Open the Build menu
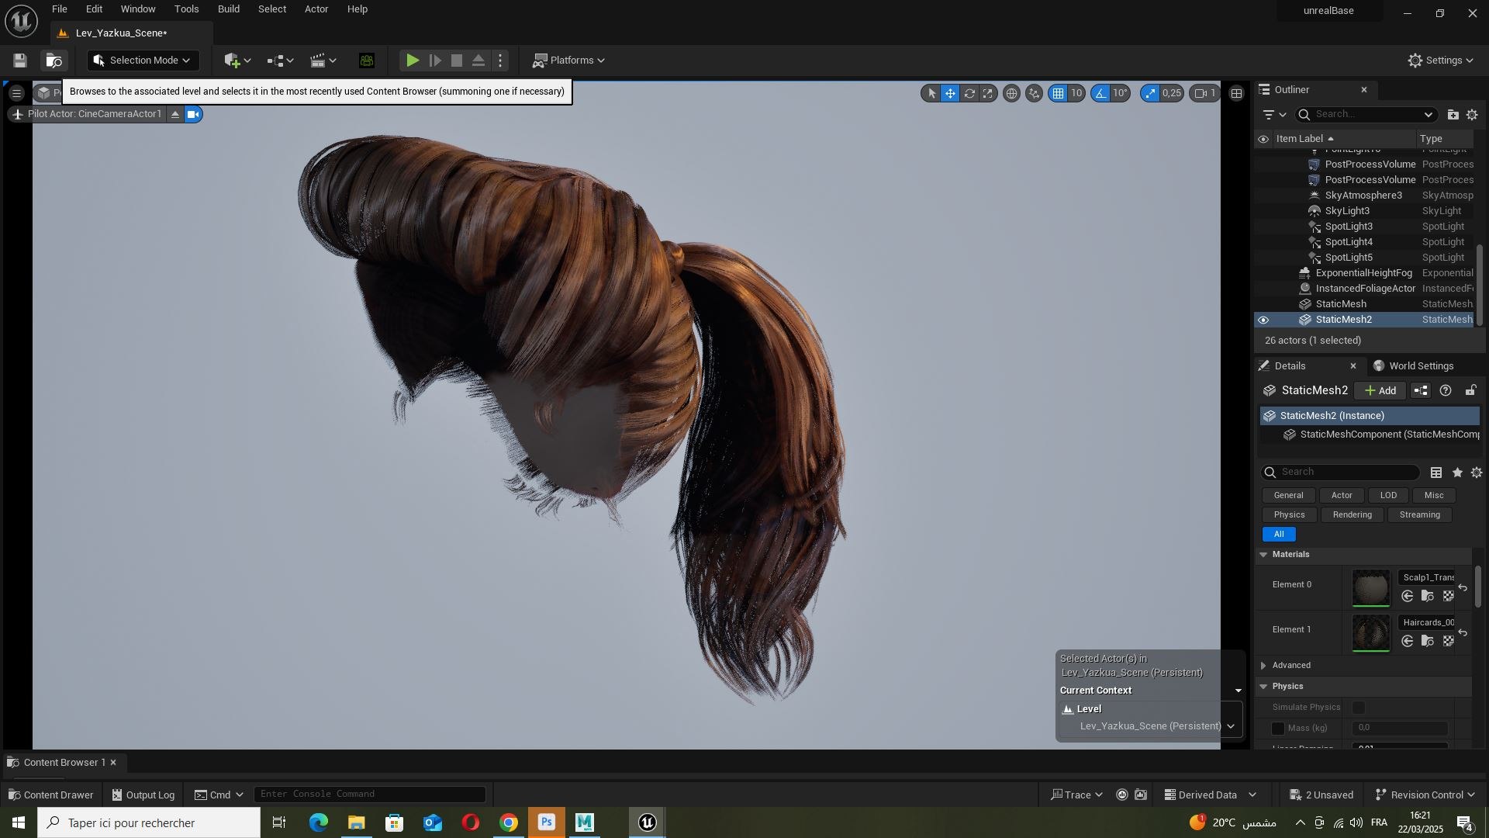 229,9
